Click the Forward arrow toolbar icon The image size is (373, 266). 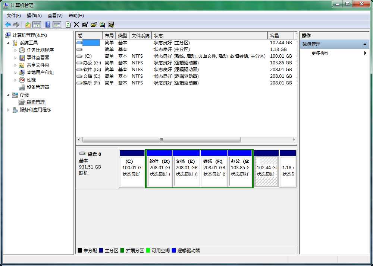click(16, 25)
